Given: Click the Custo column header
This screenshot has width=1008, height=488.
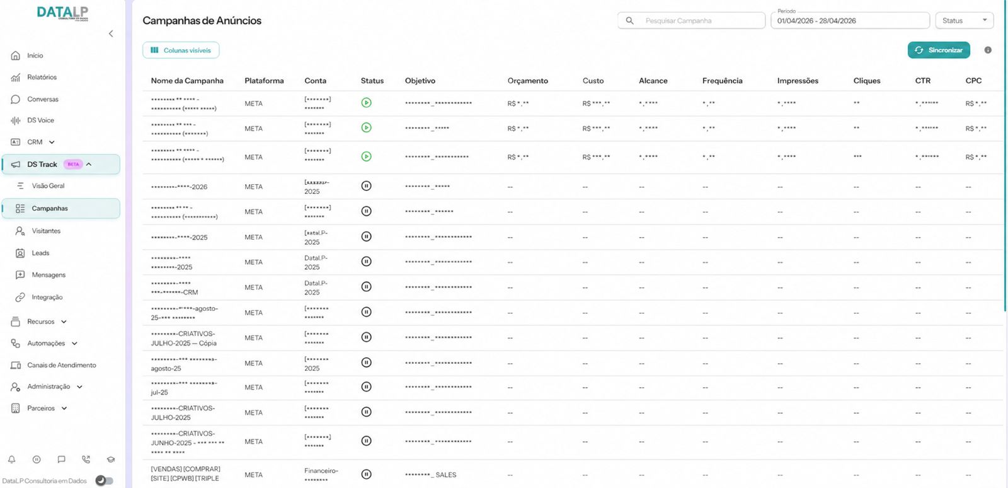Looking at the screenshot, I should click(x=593, y=81).
